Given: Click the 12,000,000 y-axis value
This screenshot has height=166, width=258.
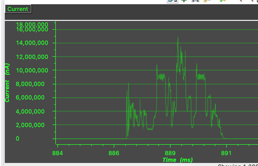Looking at the screenshot, I should [32, 57].
